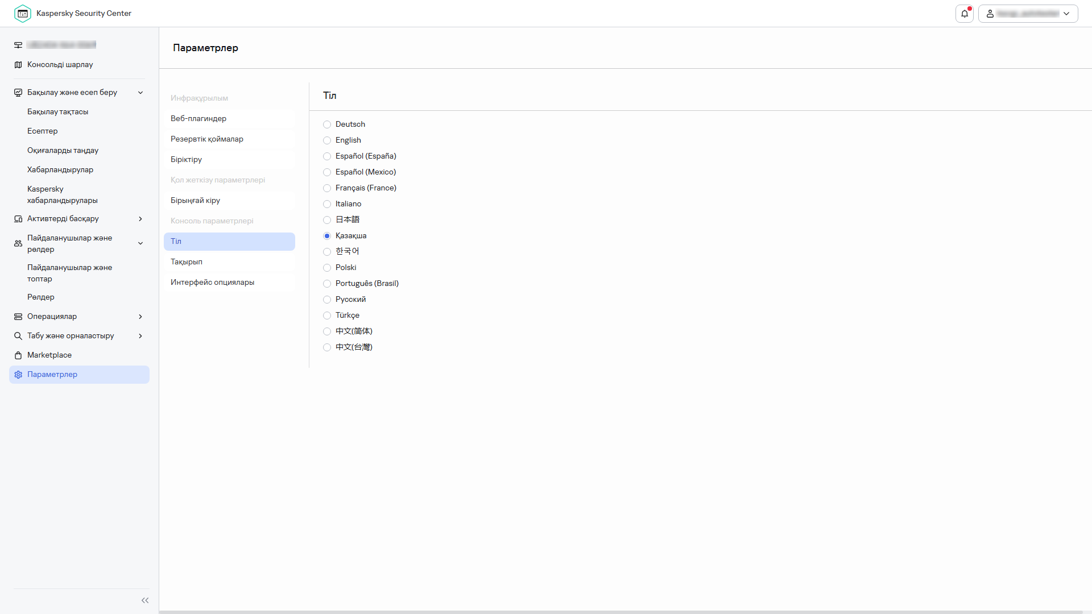Open Бақылау тақтасы in the sidebar
Viewport: 1092px width, 614px height.
click(58, 112)
